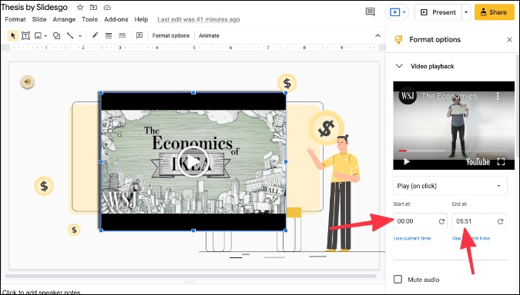Check the cloud save status icon
Image resolution: width=520 pixels, height=295 pixels.
click(107, 7)
